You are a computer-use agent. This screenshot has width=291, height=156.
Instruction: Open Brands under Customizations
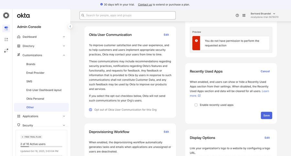tap(31, 64)
